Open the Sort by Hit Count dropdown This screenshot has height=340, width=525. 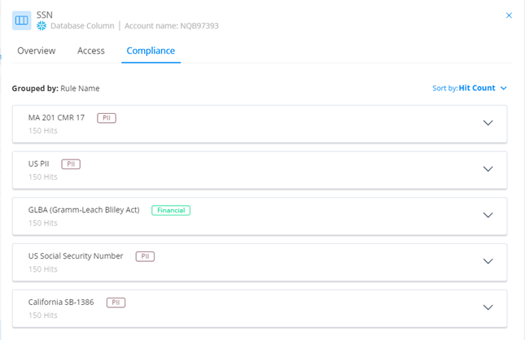pos(470,88)
